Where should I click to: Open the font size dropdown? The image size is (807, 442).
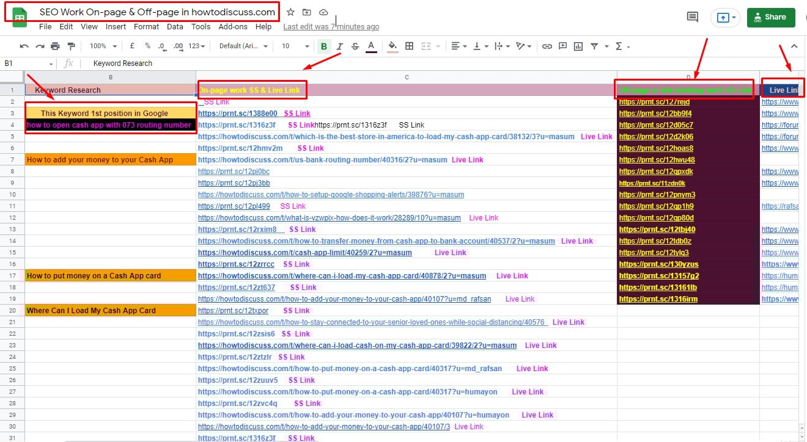coord(293,46)
